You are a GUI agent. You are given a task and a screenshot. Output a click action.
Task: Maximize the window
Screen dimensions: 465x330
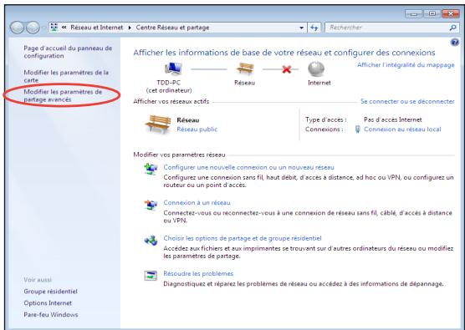(432, 13)
